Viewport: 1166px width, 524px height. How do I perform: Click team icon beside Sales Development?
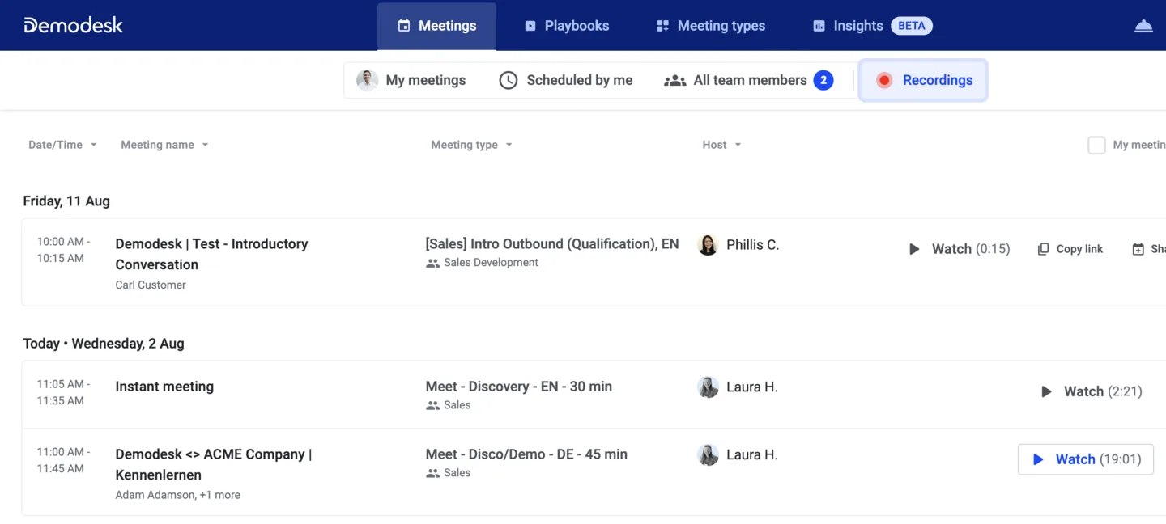[432, 264]
